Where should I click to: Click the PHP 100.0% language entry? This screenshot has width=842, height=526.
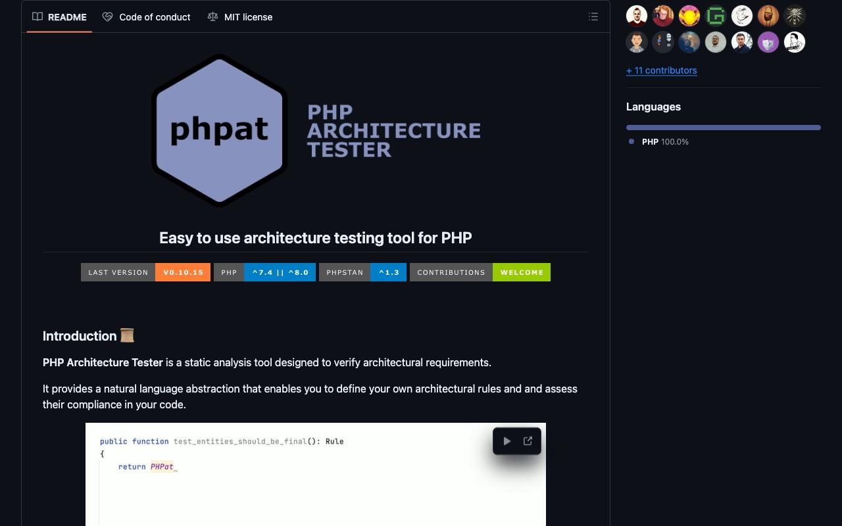659,142
